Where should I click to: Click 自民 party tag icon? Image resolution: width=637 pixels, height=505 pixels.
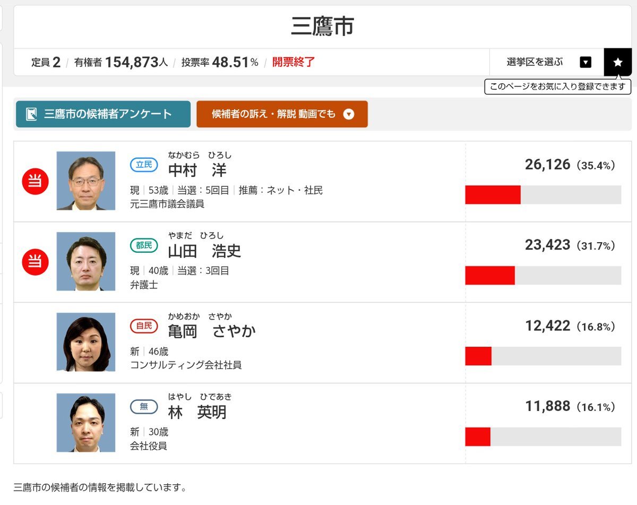point(144,326)
